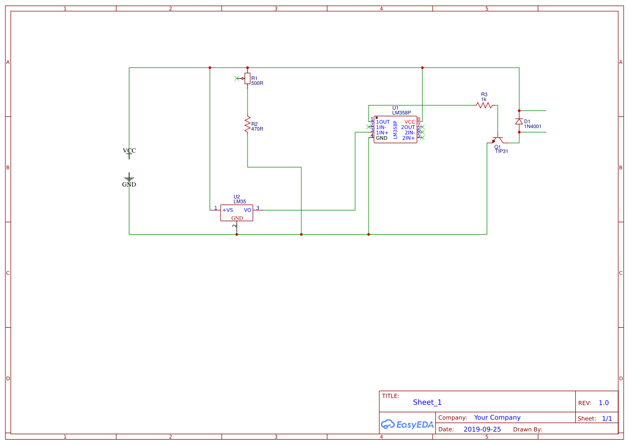Click the red VCC pin label on U1

409,122
